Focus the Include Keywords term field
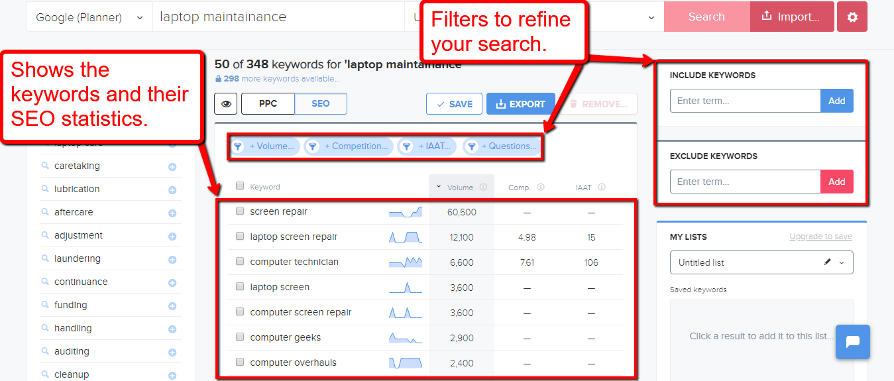 pyautogui.click(x=745, y=101)
